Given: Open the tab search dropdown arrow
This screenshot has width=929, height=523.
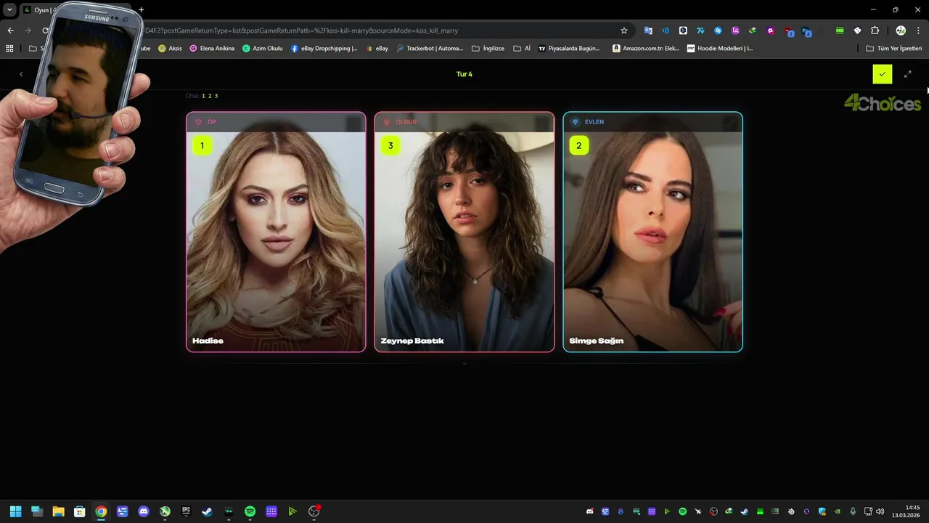Looking at the screenshot, I should [x=9, y=9].
